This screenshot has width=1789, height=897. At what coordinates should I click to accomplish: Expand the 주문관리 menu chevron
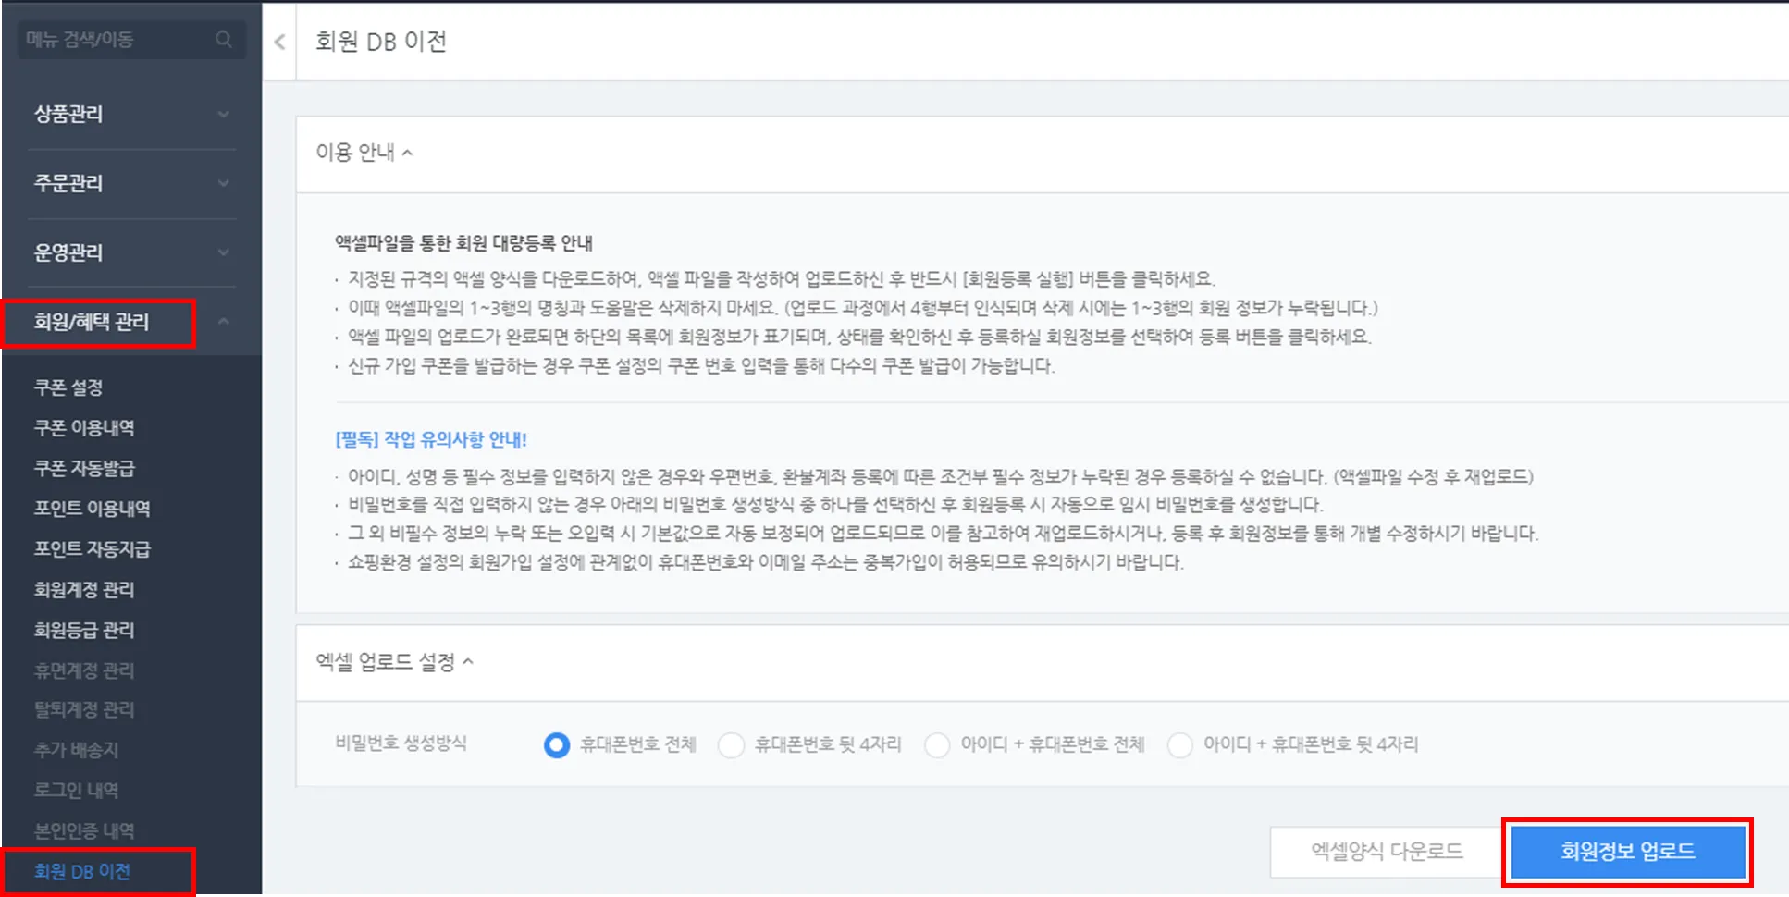click(x=223, y=183)
